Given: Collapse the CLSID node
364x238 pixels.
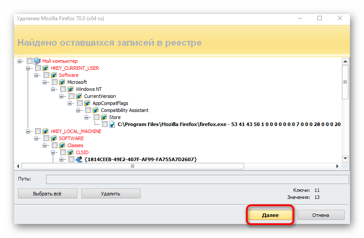Looking at the screenshot, I should 53,153.
